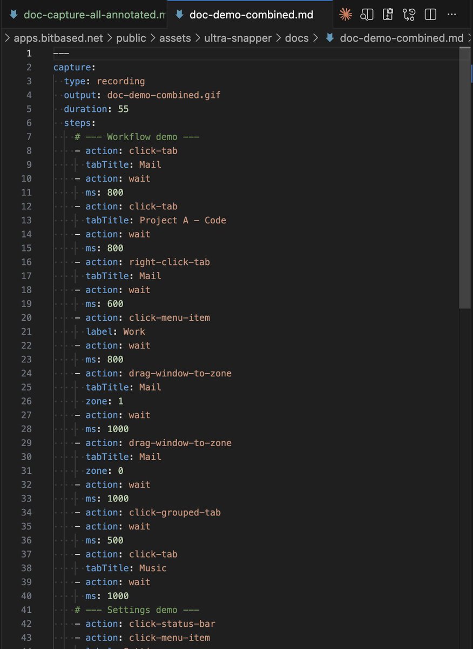
Task: Split the editor to the right
Action: [430, 15]
